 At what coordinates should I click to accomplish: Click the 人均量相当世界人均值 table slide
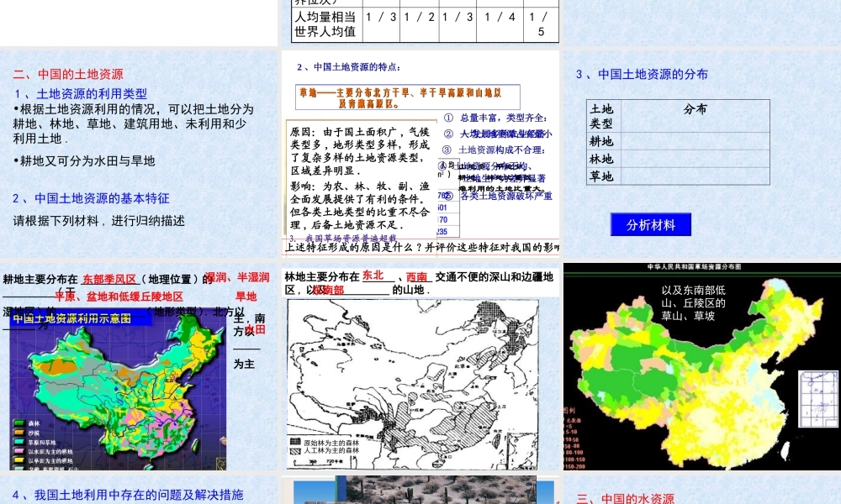click(420, 23)
